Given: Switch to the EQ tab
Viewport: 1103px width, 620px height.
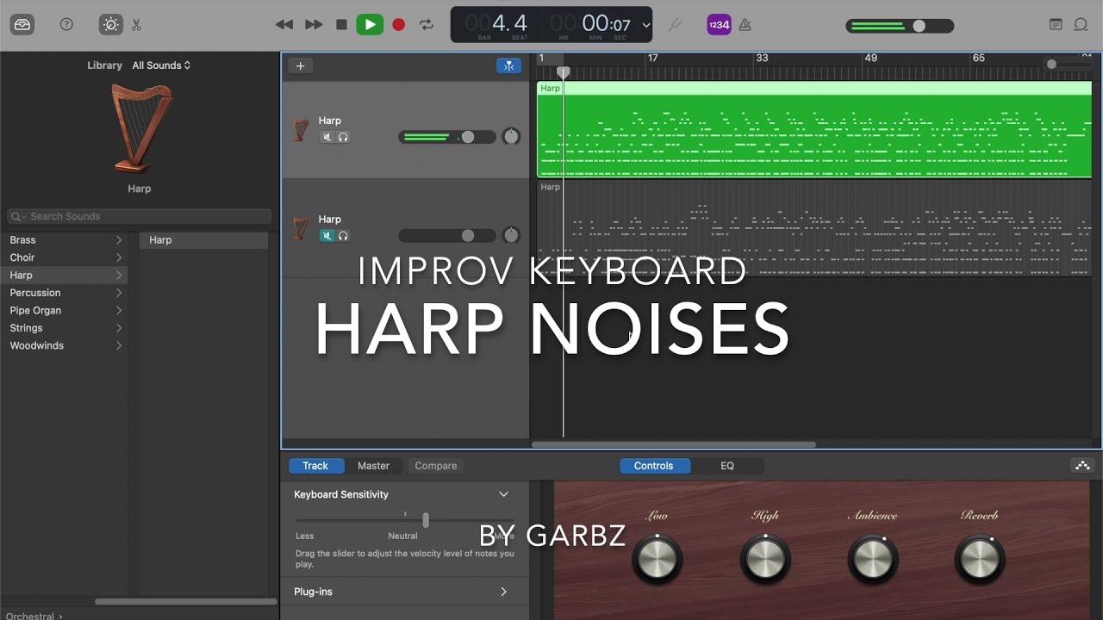Looking at the screenshot, I should point(727,466).
